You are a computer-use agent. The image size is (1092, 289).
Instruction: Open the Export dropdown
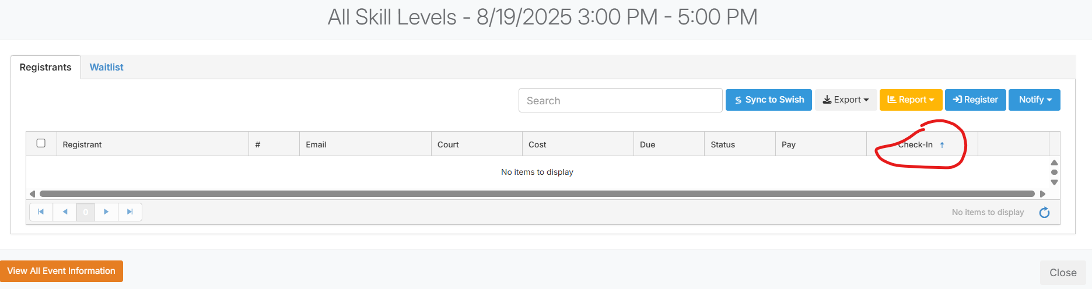tap(845, 100)
